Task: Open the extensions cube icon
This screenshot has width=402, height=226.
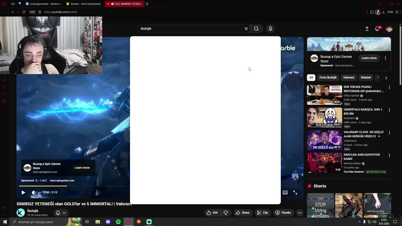Action: (372, 12)
